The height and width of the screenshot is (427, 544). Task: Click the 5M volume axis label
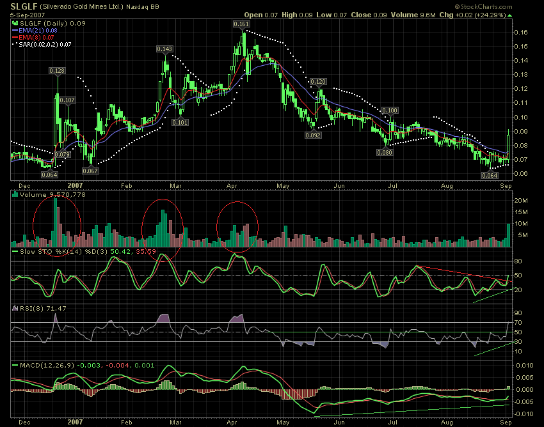point(523,235)
